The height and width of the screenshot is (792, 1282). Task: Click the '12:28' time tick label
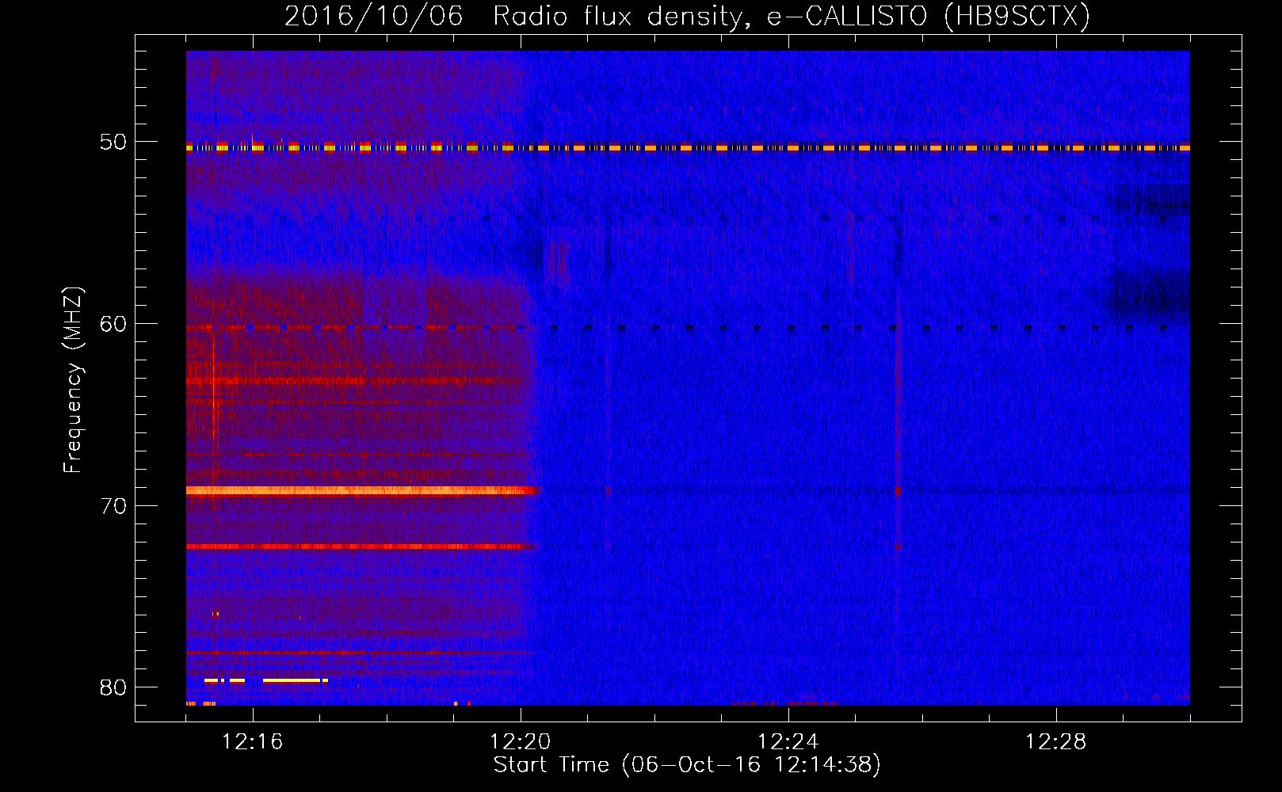(x=1055, y=741)
